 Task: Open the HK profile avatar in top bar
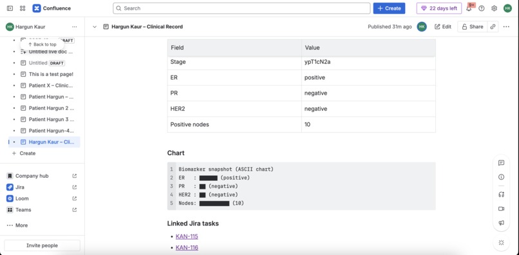[507, 8]
